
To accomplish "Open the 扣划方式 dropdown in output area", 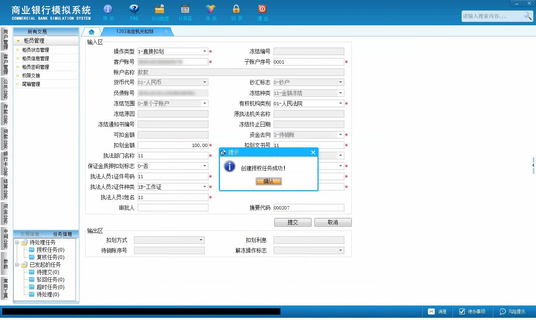I will coord(201,240).
